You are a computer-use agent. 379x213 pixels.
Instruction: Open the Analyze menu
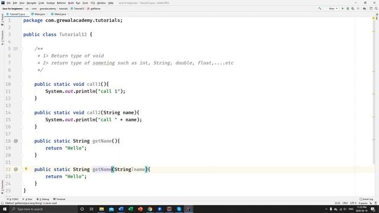[50, 3]
